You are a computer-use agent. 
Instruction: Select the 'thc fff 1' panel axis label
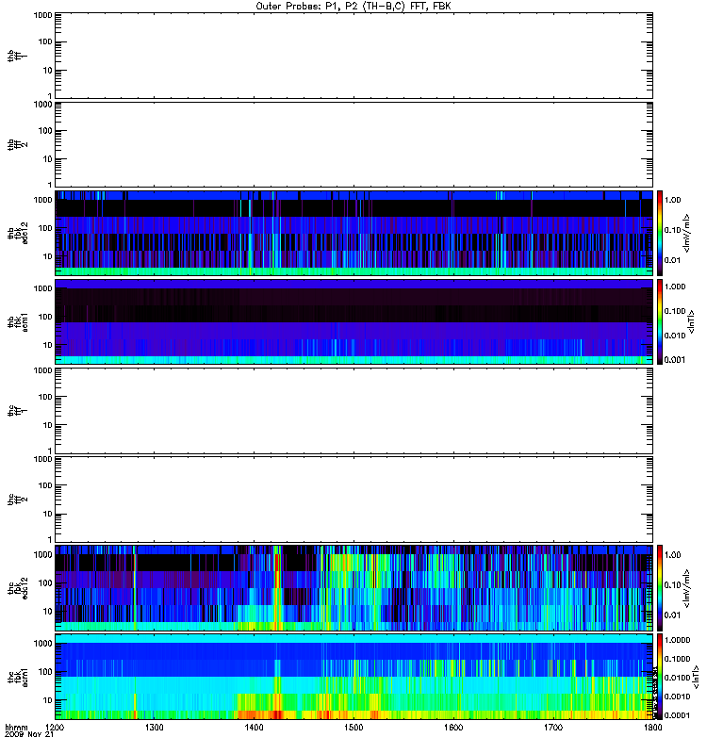(17, 410)
